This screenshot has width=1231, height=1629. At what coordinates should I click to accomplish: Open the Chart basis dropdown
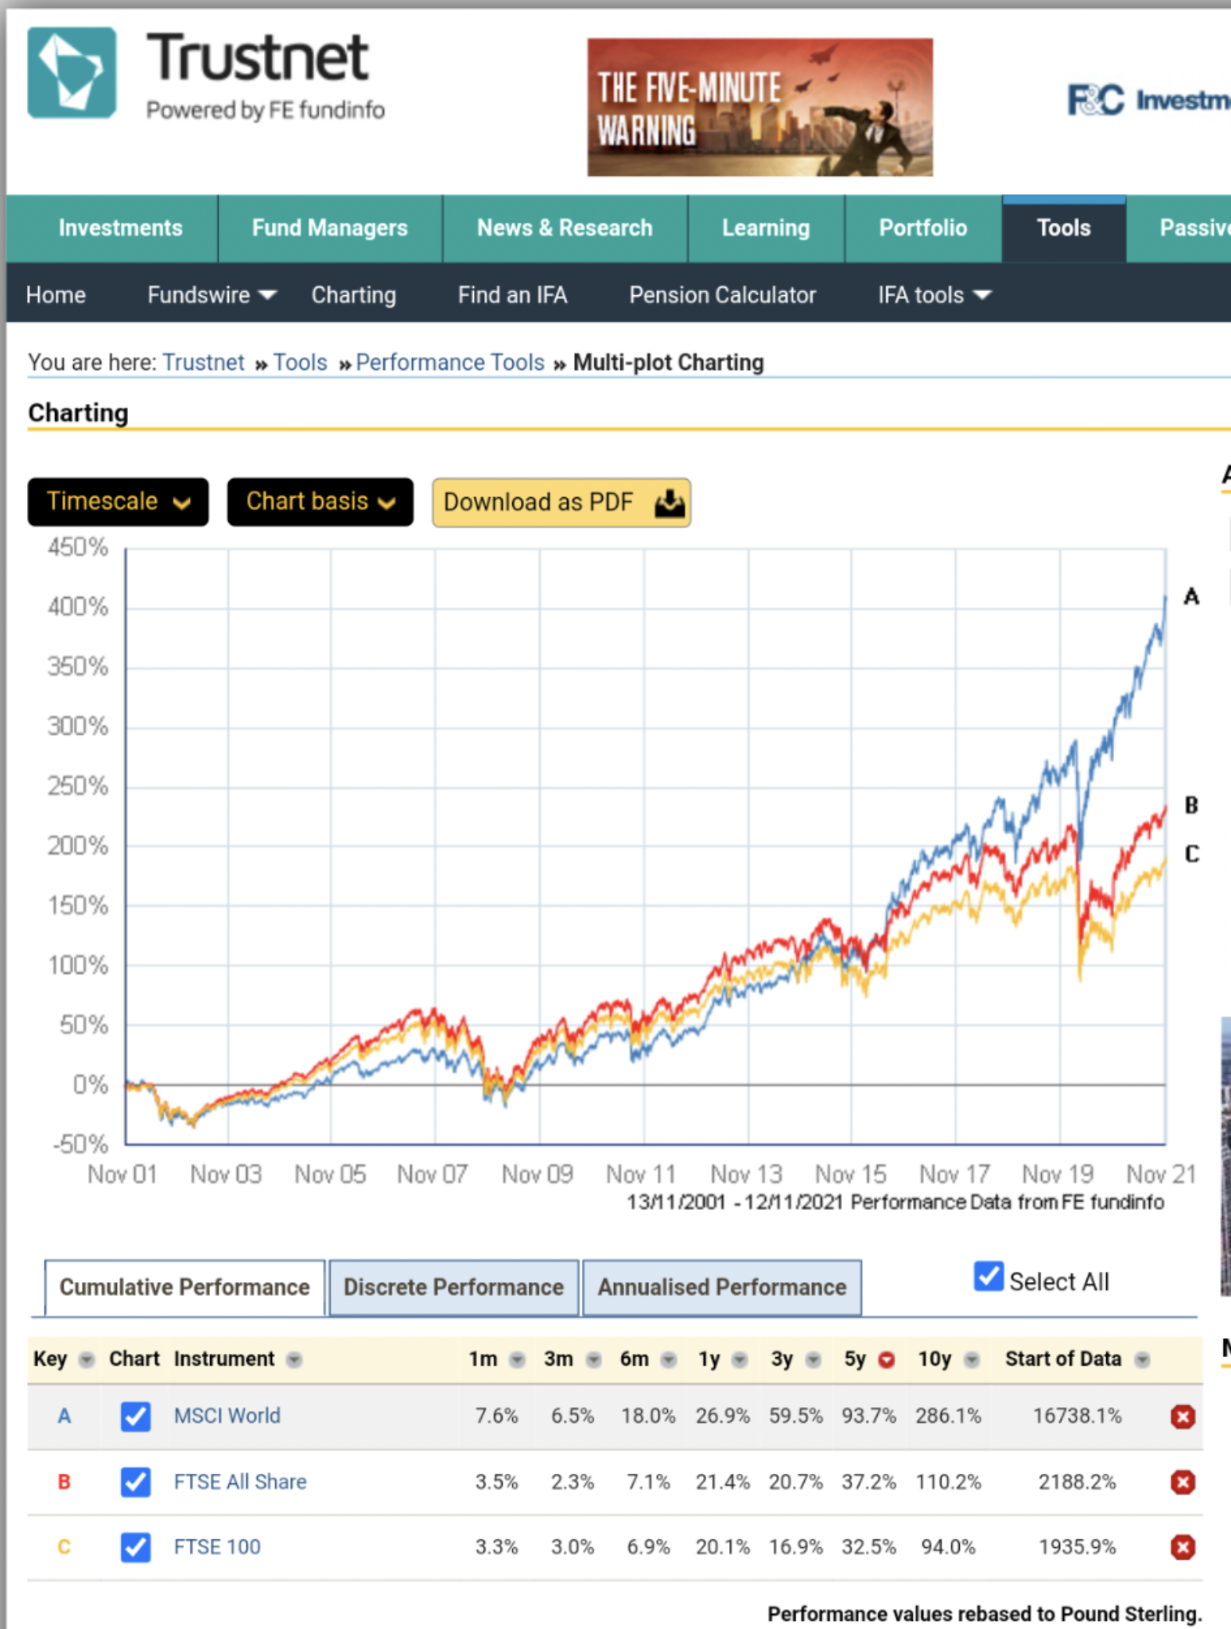point(320,502)
